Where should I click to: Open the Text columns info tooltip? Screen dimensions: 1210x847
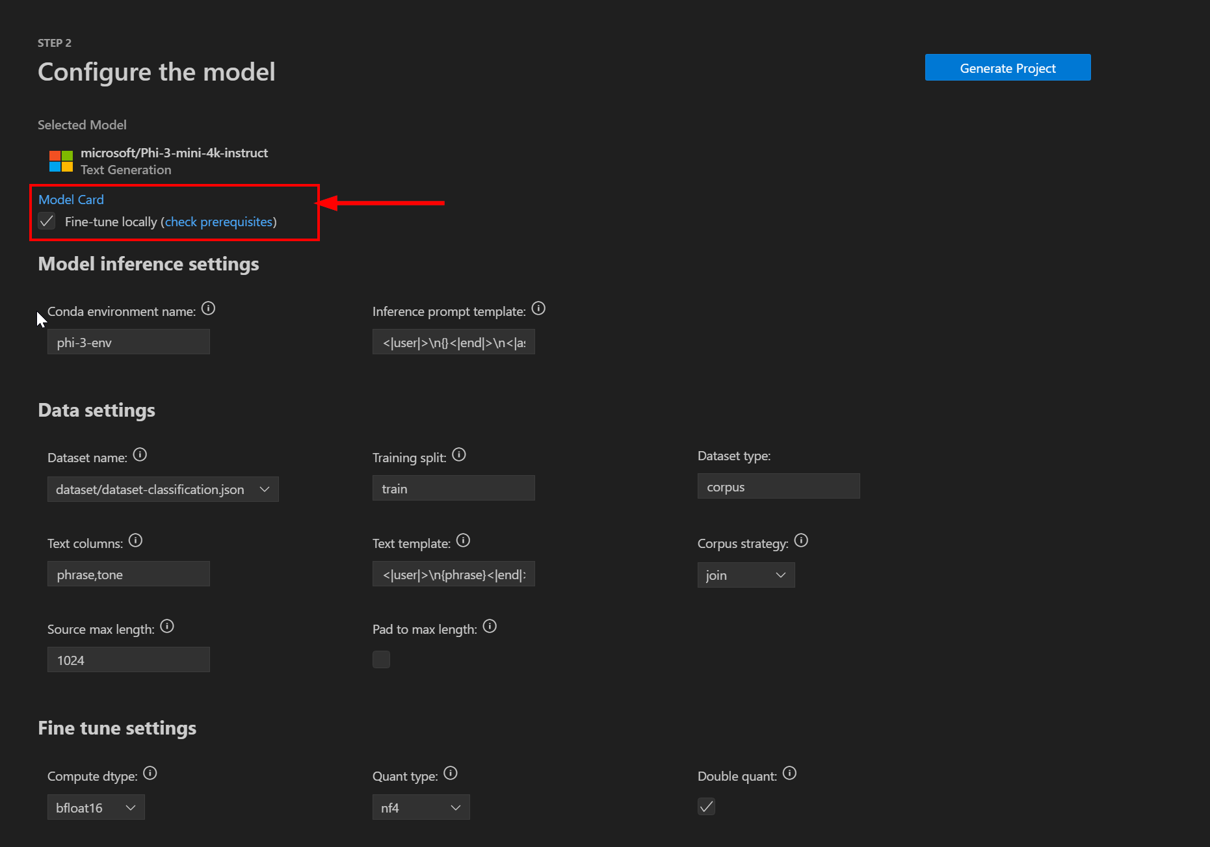136,540
